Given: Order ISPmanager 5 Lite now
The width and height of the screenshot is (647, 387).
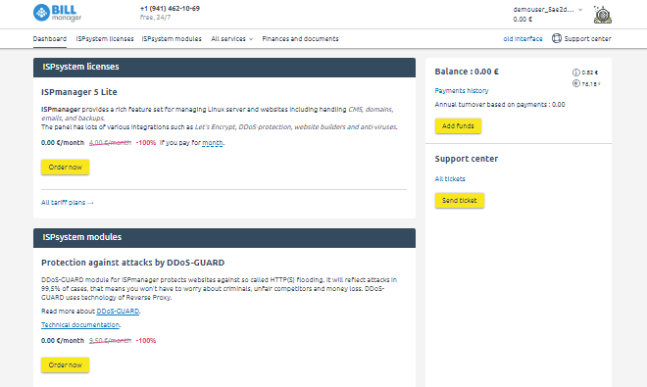Looking at the screenshot, I should click(x=66, y=168).
